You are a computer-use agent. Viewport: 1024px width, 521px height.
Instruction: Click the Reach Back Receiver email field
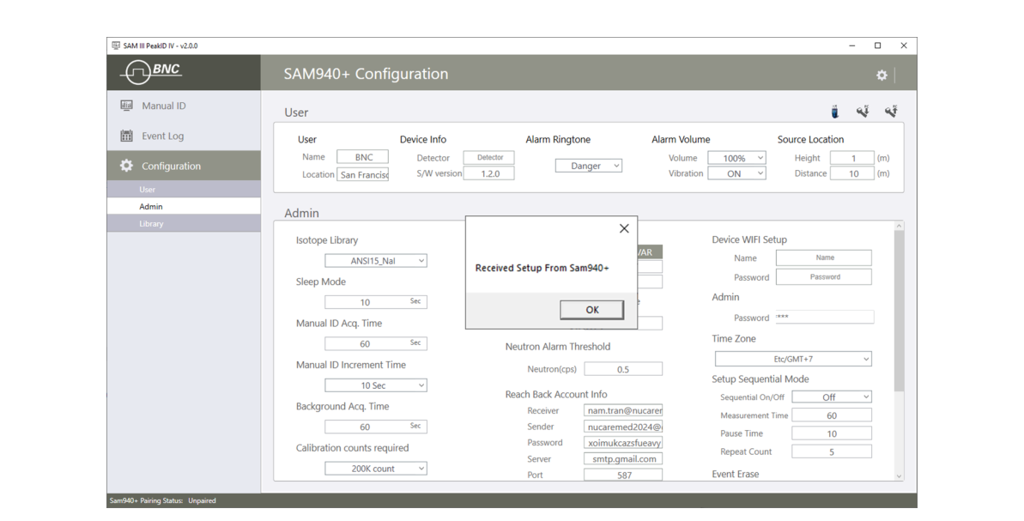[x=623, y=410]
